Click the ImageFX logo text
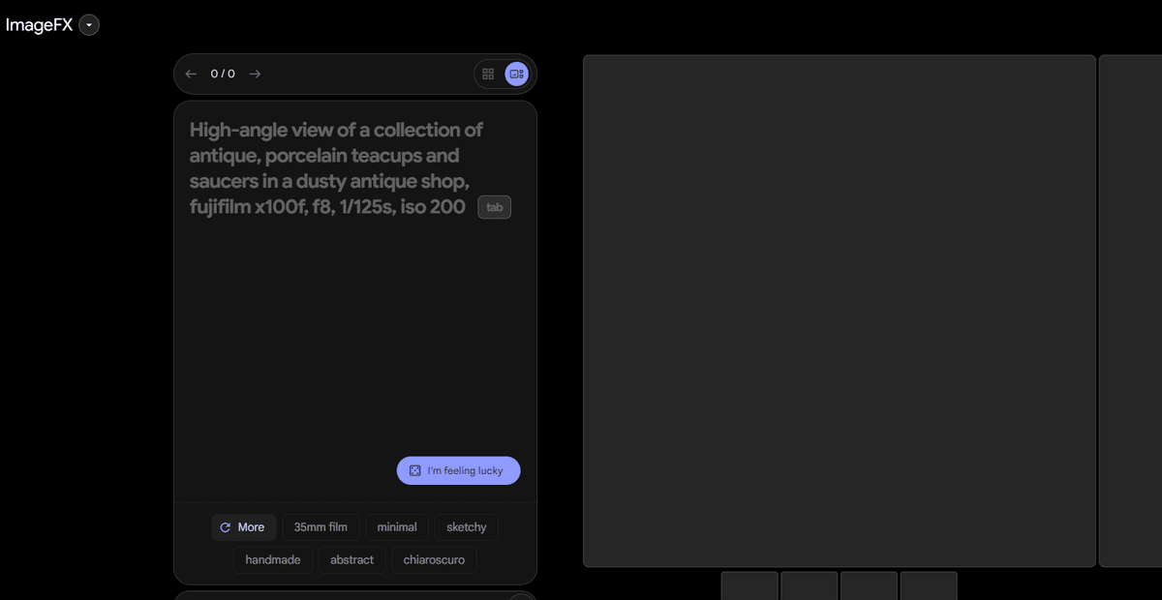Screen dimensions: 1162x600 (39, 25)
